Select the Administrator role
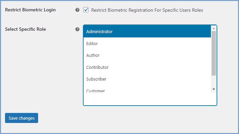The height and width of the screenshot is (134, 239). click(99, 32)
